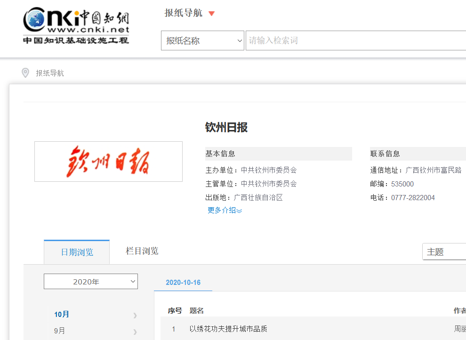Click the arrow icon beside 9月
Screen dimensions: 466x340
click(x=135, y=331)
